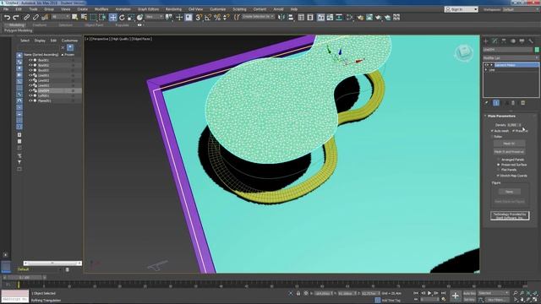The height and width of the screenshot is (304, 541).
Task: Click the ViewCube in the viewport
Action: pos(463,52)
